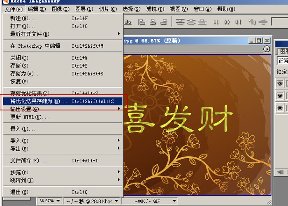Minimize the jpg document window
288x206 pixels.
tap(252, 40)
